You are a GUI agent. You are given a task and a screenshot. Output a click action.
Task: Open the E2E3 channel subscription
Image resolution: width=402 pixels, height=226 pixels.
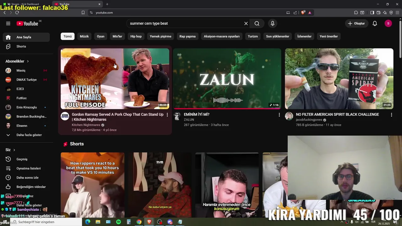click(26, 89)
